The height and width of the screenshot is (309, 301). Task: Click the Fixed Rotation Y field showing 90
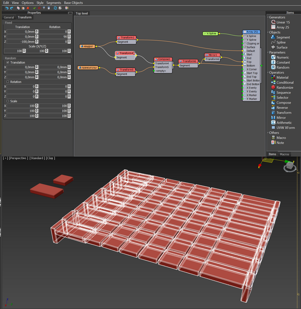(54, 36)
